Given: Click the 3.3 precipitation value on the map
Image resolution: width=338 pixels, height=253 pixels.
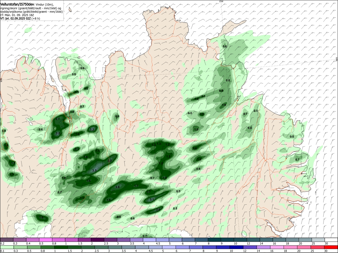Looking at the screenshot, I should point(94,171).
